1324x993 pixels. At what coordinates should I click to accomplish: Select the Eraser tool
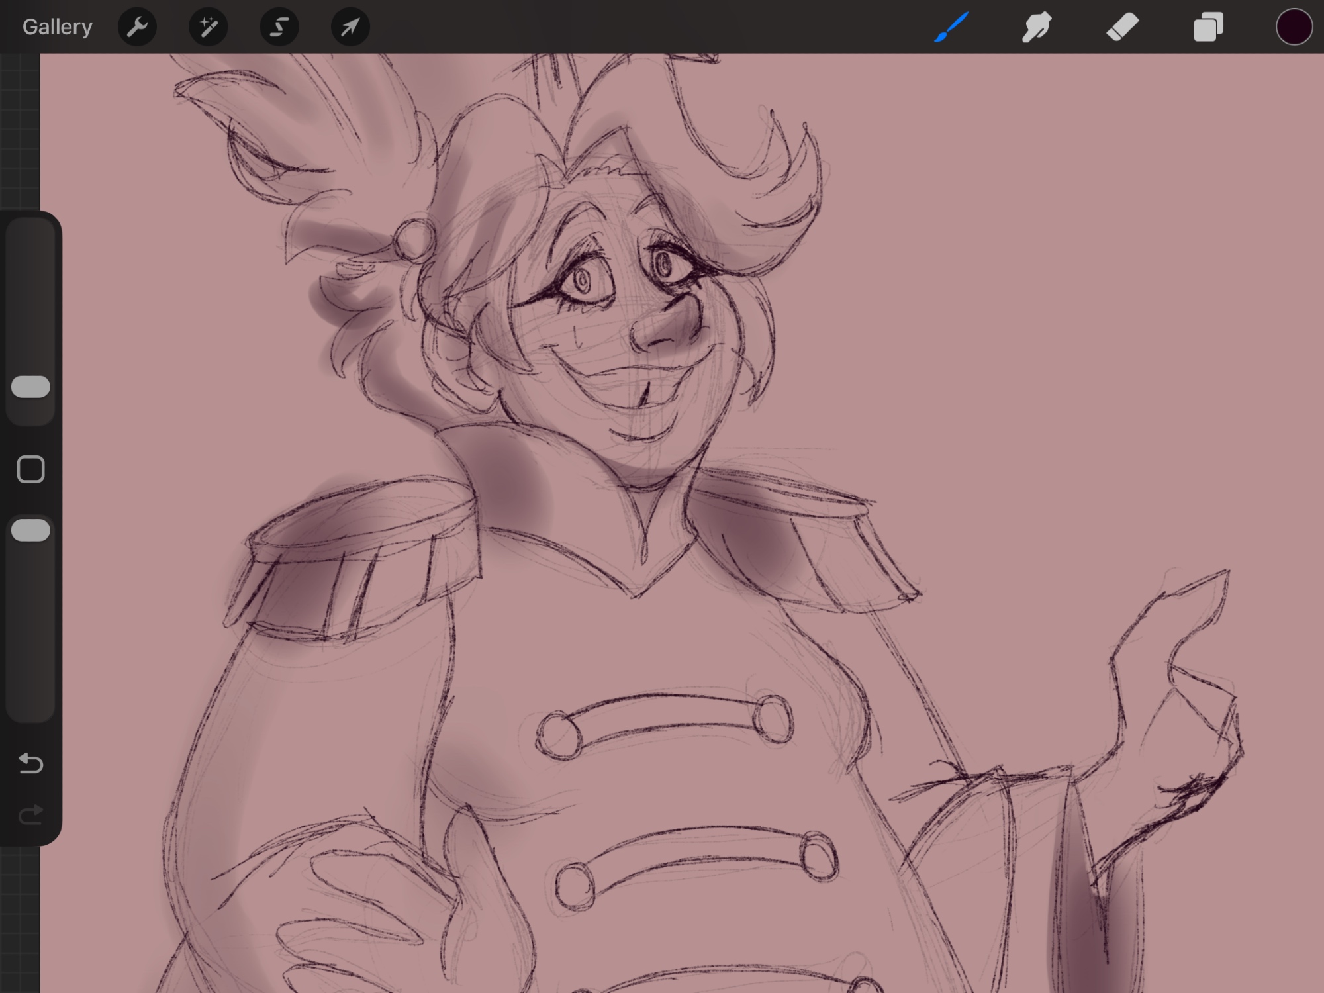[x=1122, y=27]
